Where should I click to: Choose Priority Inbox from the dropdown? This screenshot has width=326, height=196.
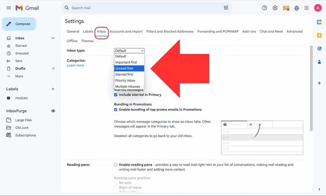125,80
